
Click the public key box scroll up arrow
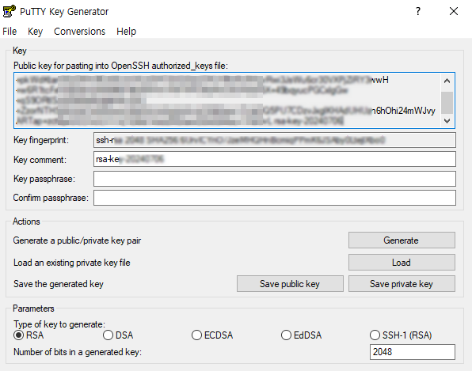click(447, 81)
